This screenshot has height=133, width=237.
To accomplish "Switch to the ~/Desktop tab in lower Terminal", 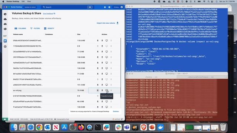I will 151,77.
